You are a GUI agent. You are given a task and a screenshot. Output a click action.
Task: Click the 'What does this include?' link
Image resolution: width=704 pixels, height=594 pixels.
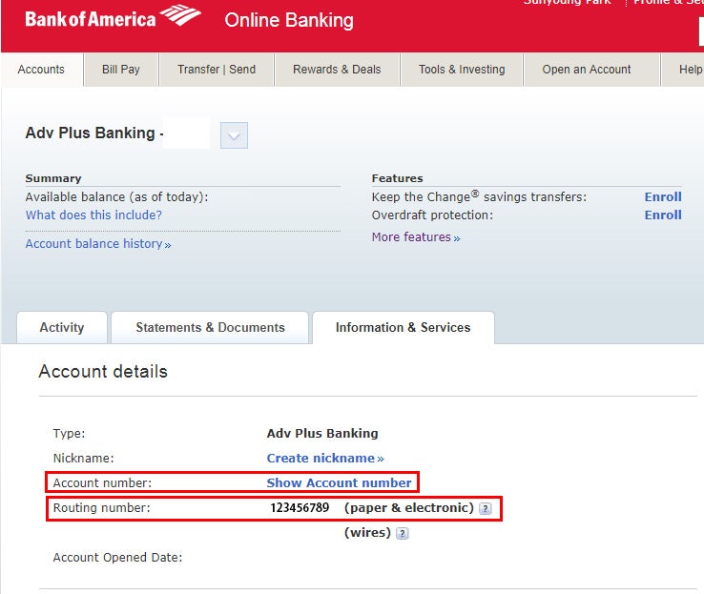93,215
